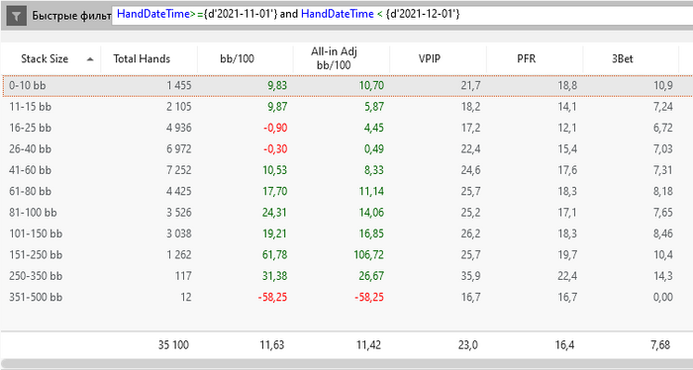Select the 81-100 bb row
This screenshot has width=693, height=370.
[x=346, y=213]
